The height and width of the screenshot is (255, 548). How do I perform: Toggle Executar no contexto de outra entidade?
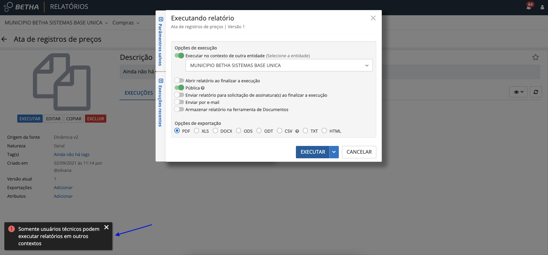point(179,56)
